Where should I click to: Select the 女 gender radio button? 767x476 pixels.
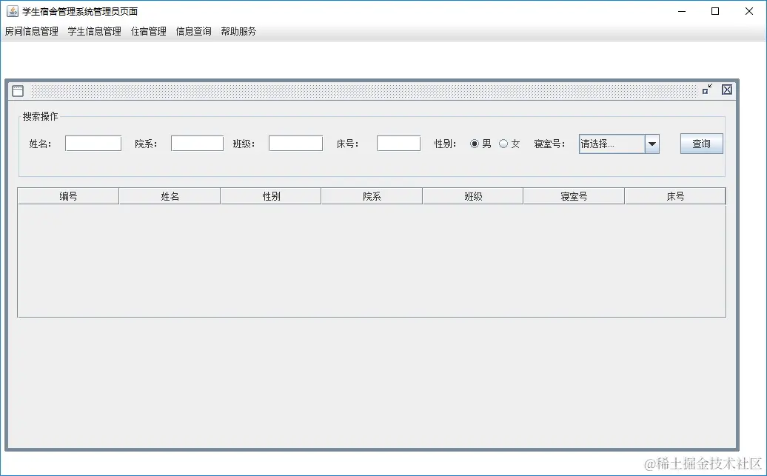tap(504, 144)
